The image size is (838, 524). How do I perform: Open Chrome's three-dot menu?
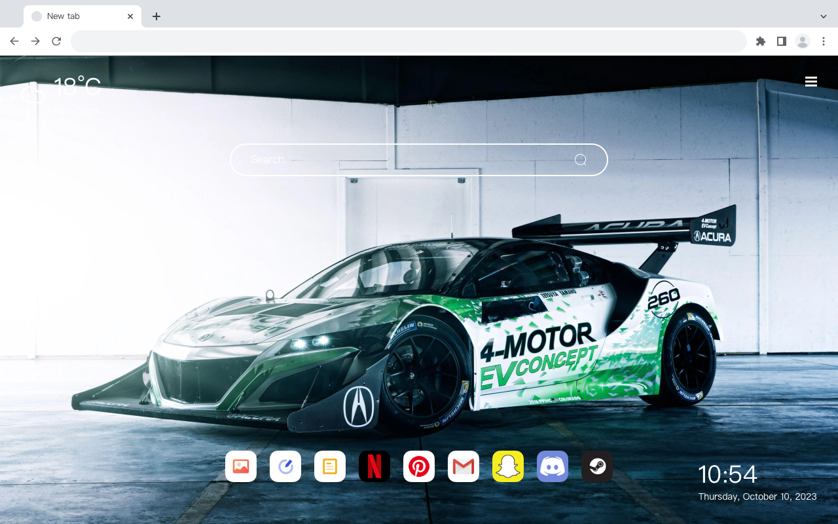[824, 41]
